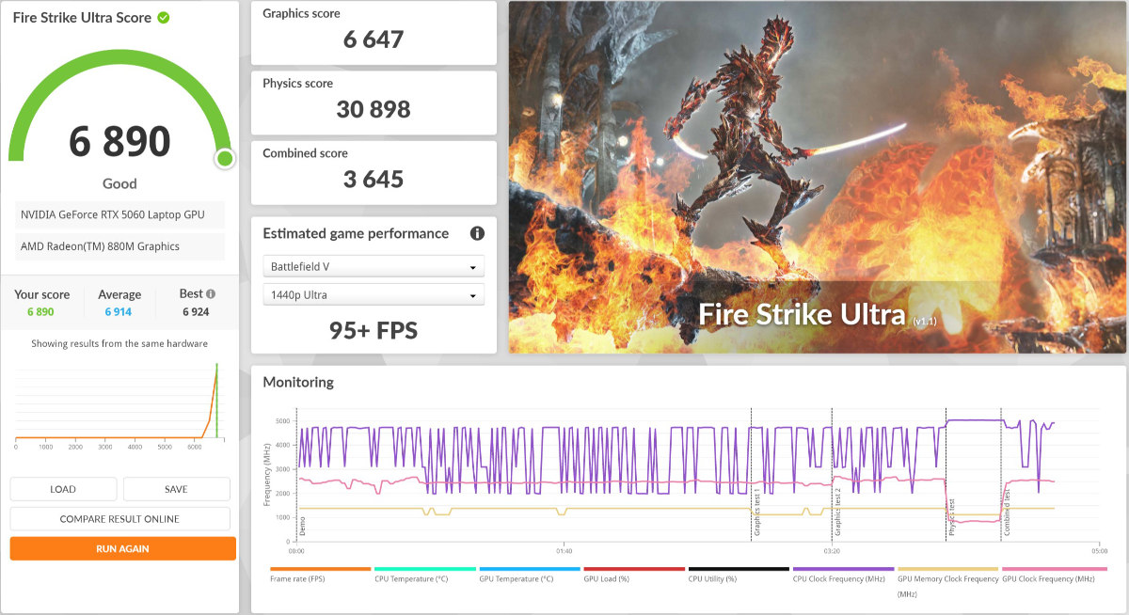1129x615 pixels.
Task: Click Showing results from the same hardware text
Action: pos(119,343)
